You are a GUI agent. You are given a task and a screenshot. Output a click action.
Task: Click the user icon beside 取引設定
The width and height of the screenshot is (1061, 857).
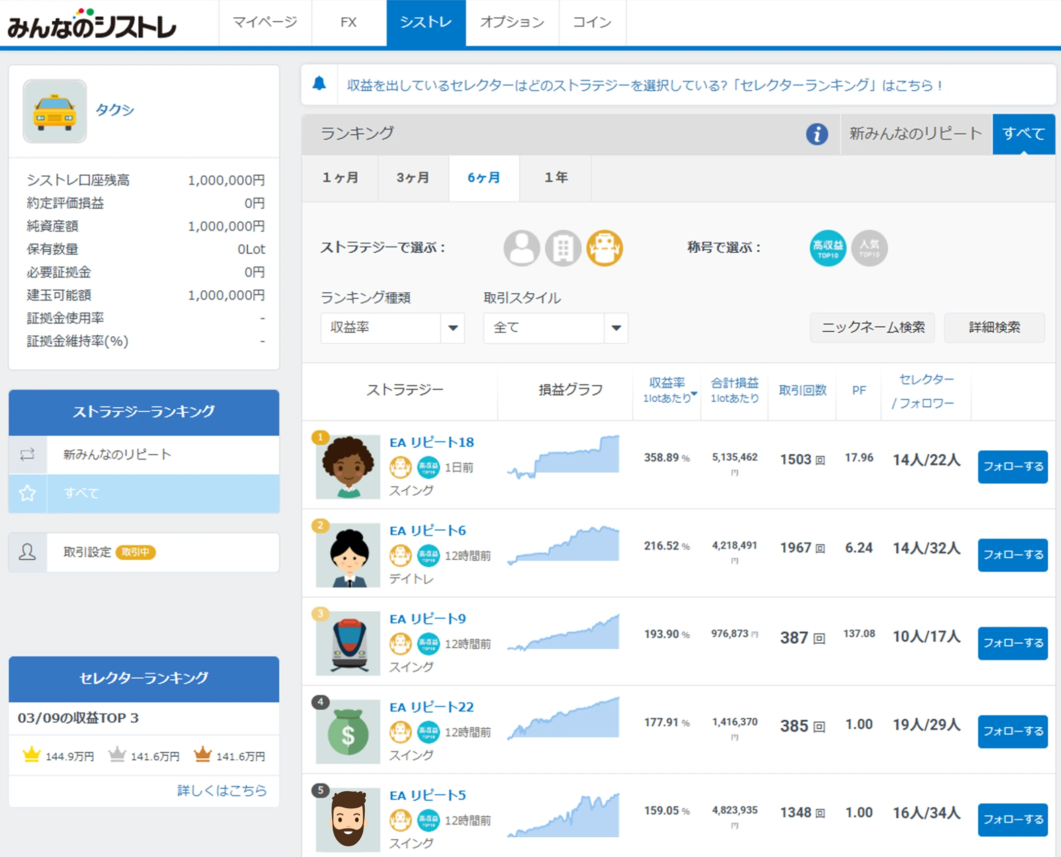27,552
